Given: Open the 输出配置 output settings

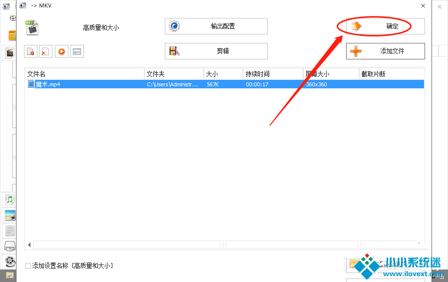Looking at the screenshot, I should point(216,26).
